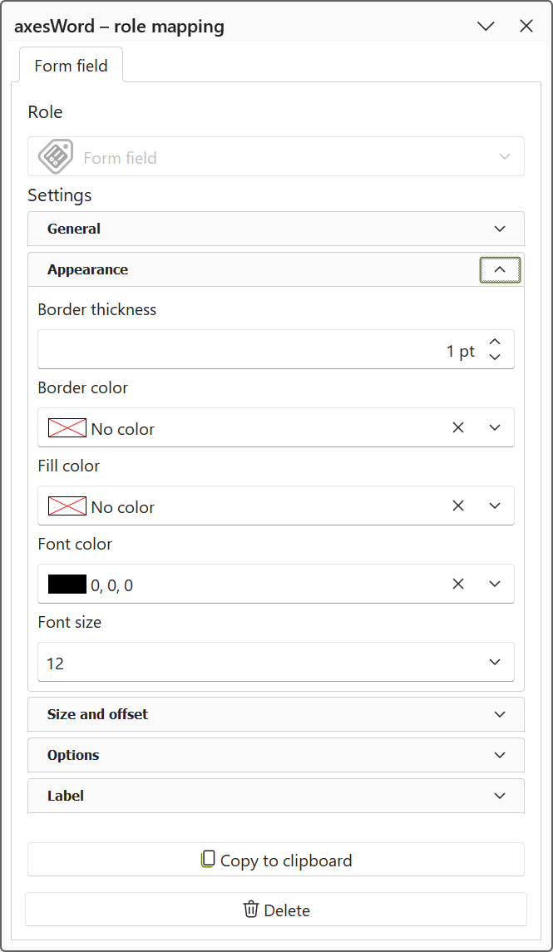Select the Form field tab
Image resolution: width=553 pixels, height=952 pixels.
[71, 65]
